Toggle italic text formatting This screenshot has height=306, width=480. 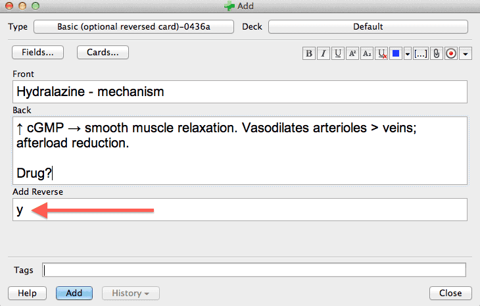tap(324, 53)
